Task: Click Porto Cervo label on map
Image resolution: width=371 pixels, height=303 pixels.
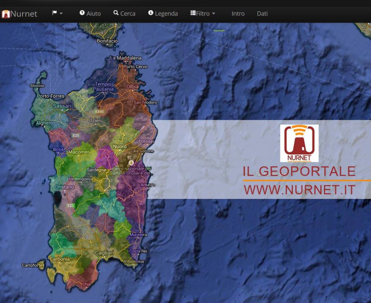Action: 135,67
